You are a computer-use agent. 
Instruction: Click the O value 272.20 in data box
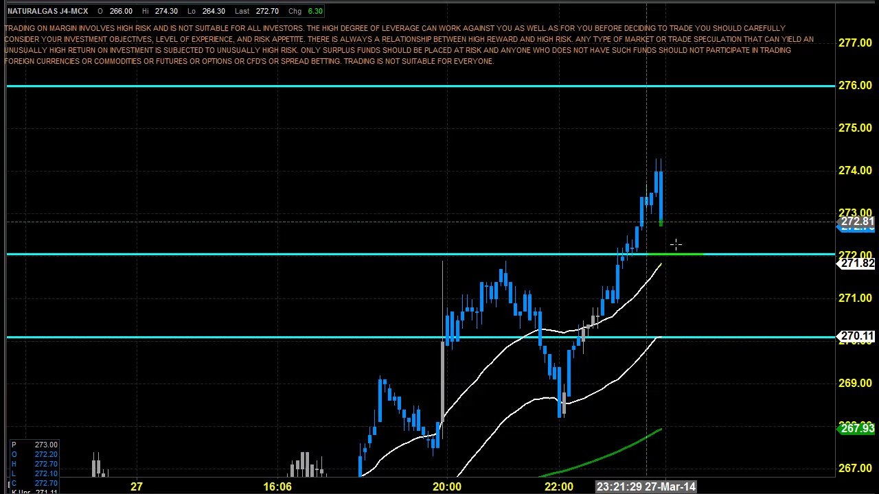pos(45,454)
